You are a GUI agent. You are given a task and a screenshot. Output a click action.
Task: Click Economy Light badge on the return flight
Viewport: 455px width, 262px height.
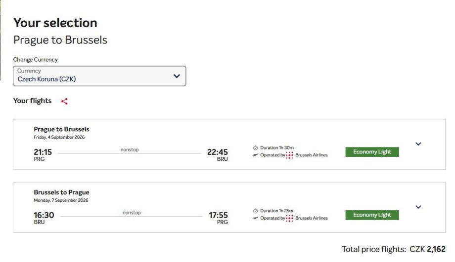(372, 215)
